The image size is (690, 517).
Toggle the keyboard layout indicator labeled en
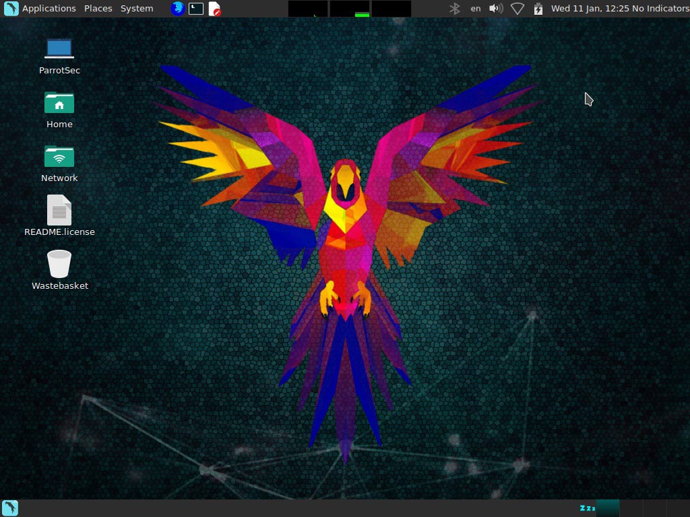point(475,8)
